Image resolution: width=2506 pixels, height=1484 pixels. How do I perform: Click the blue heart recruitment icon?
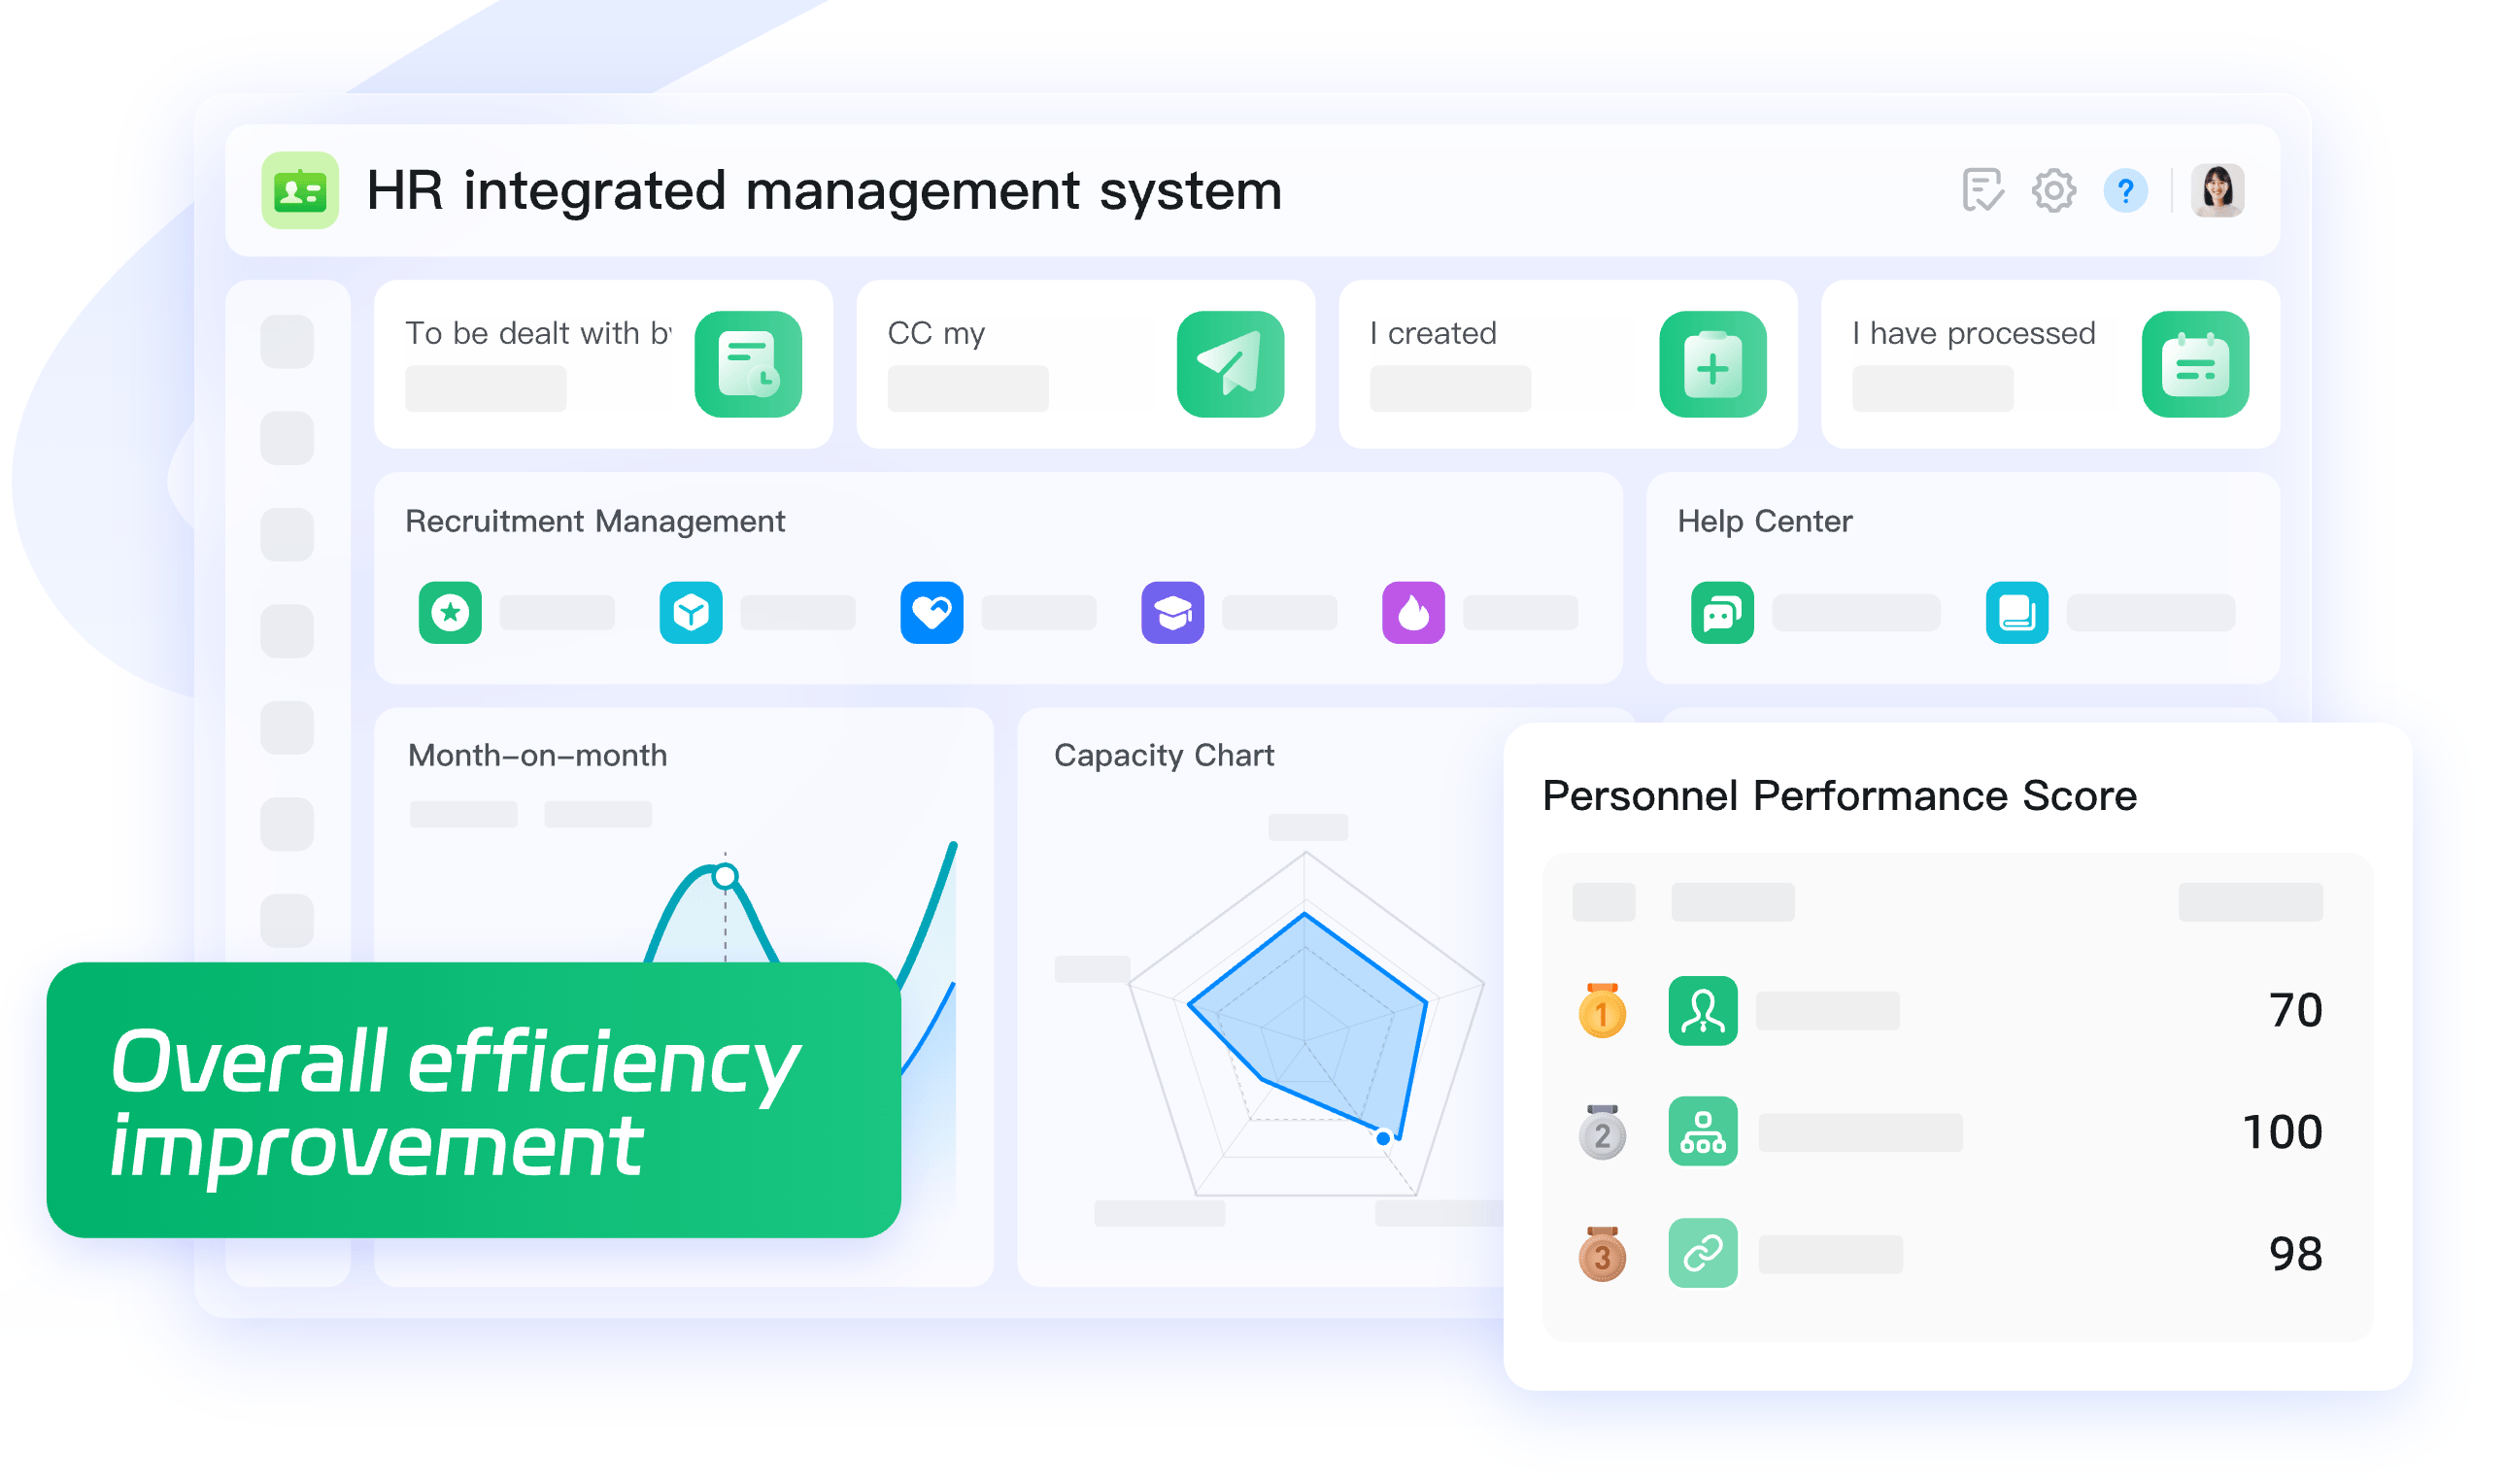point(931,612)
